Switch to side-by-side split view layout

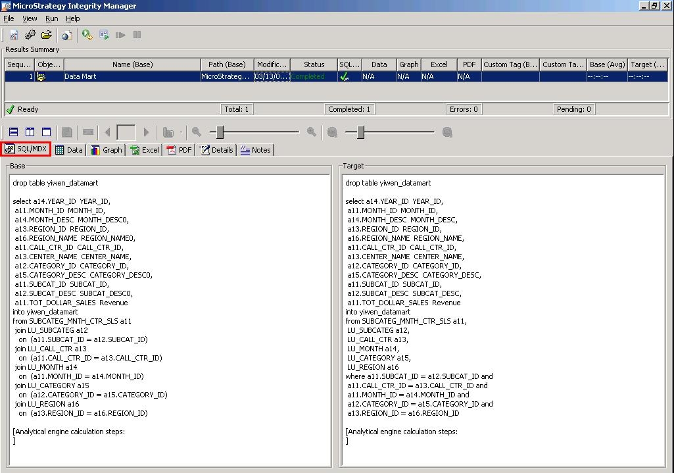coord(30,132)
